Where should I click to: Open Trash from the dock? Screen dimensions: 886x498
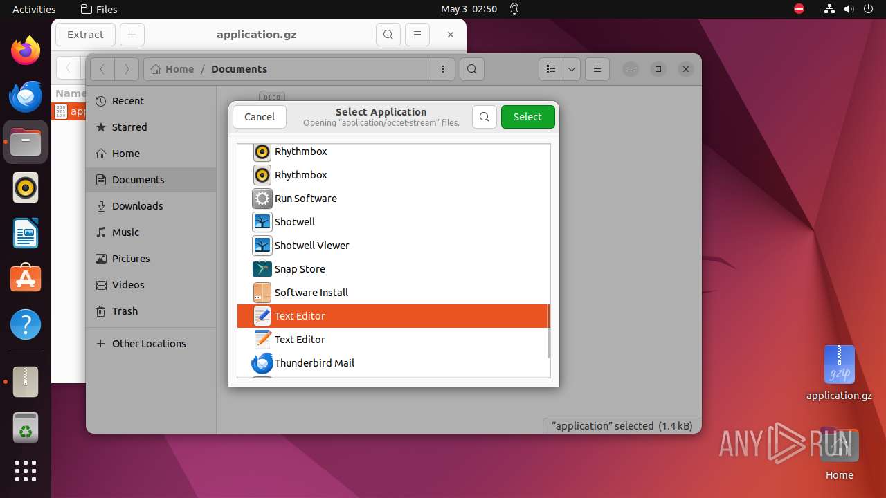(26, 427)
